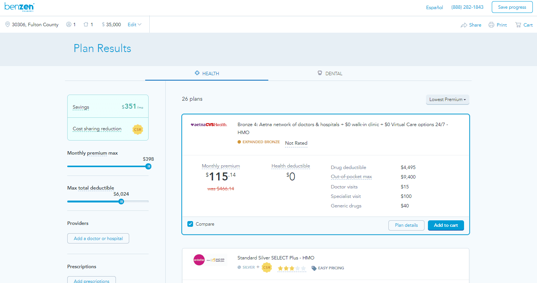This screenshot has height=283, width=537.
Task: Switch to the HEALTH tab
Action: click(x=207, y=73)
